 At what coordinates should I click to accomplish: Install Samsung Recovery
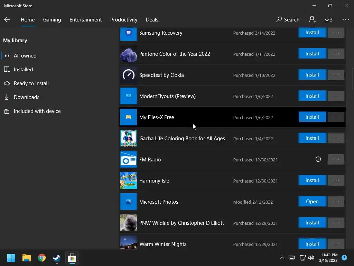pyautogui.click(x=312, y=33)
